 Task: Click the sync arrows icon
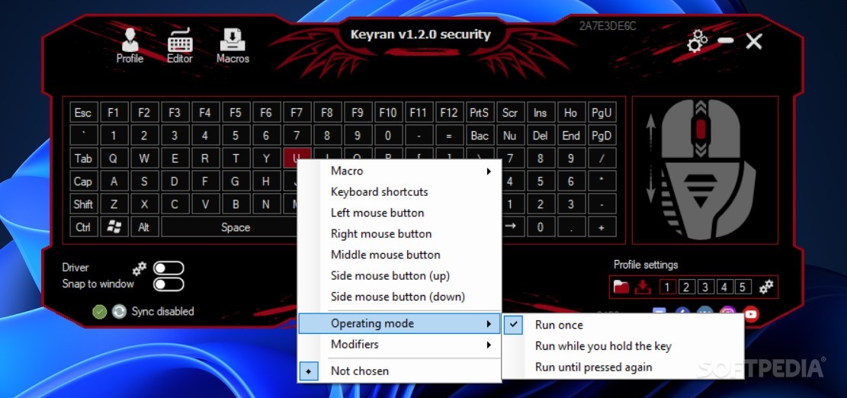119,312
